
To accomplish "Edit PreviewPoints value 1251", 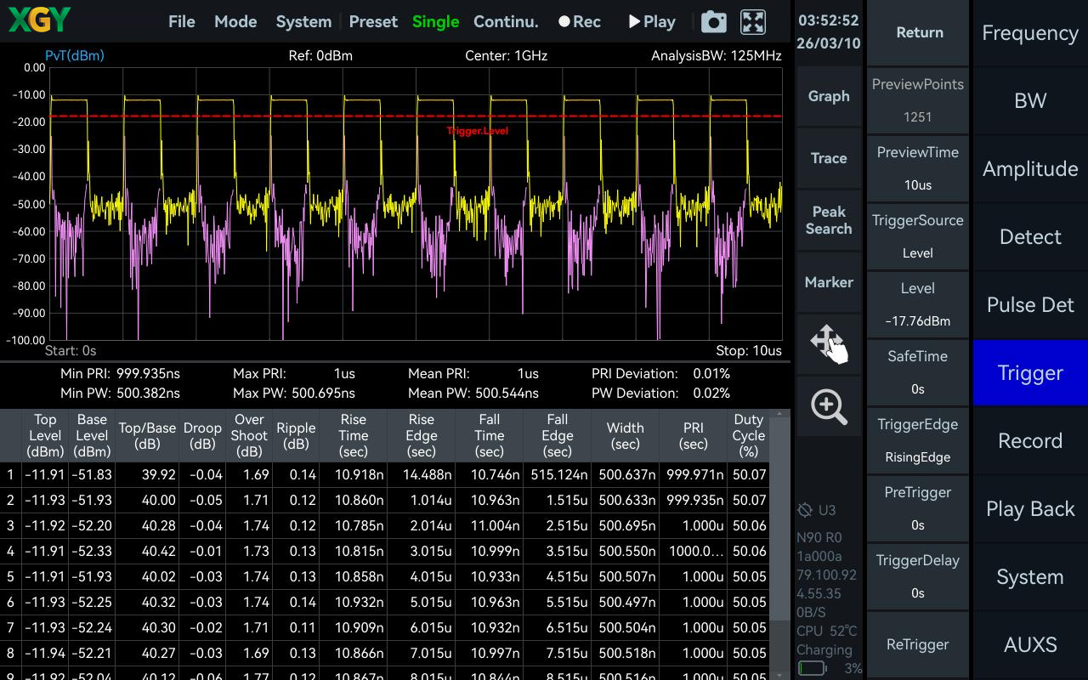I will coord(918,100).
